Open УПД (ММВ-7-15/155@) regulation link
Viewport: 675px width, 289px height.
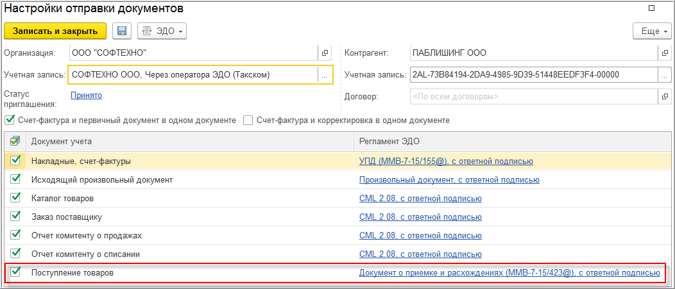point(446,161)
